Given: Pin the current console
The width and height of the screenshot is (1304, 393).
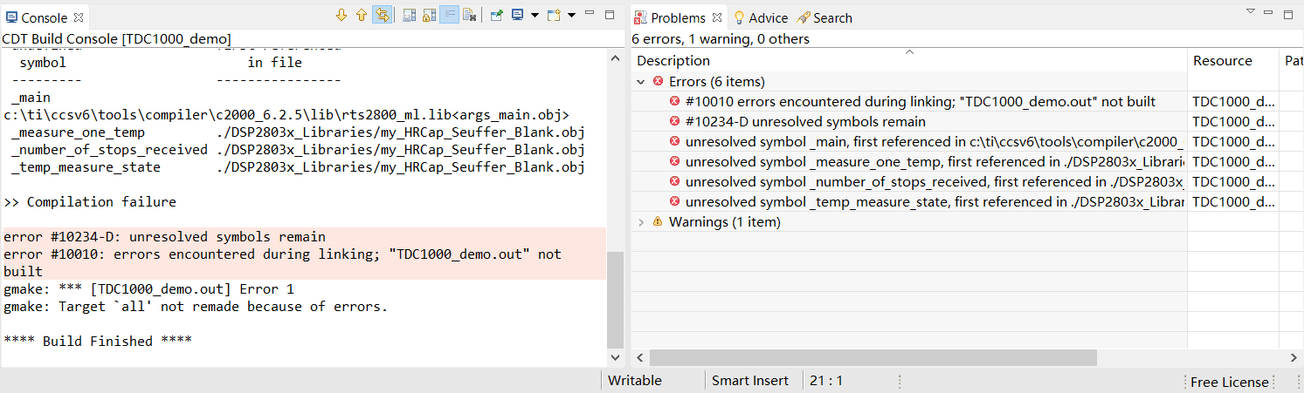Looking at the screenshot, I should click(496, 15).
